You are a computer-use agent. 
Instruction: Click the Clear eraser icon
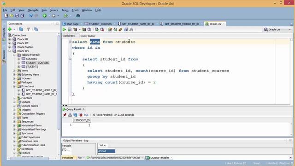click(x=120, y=30)
